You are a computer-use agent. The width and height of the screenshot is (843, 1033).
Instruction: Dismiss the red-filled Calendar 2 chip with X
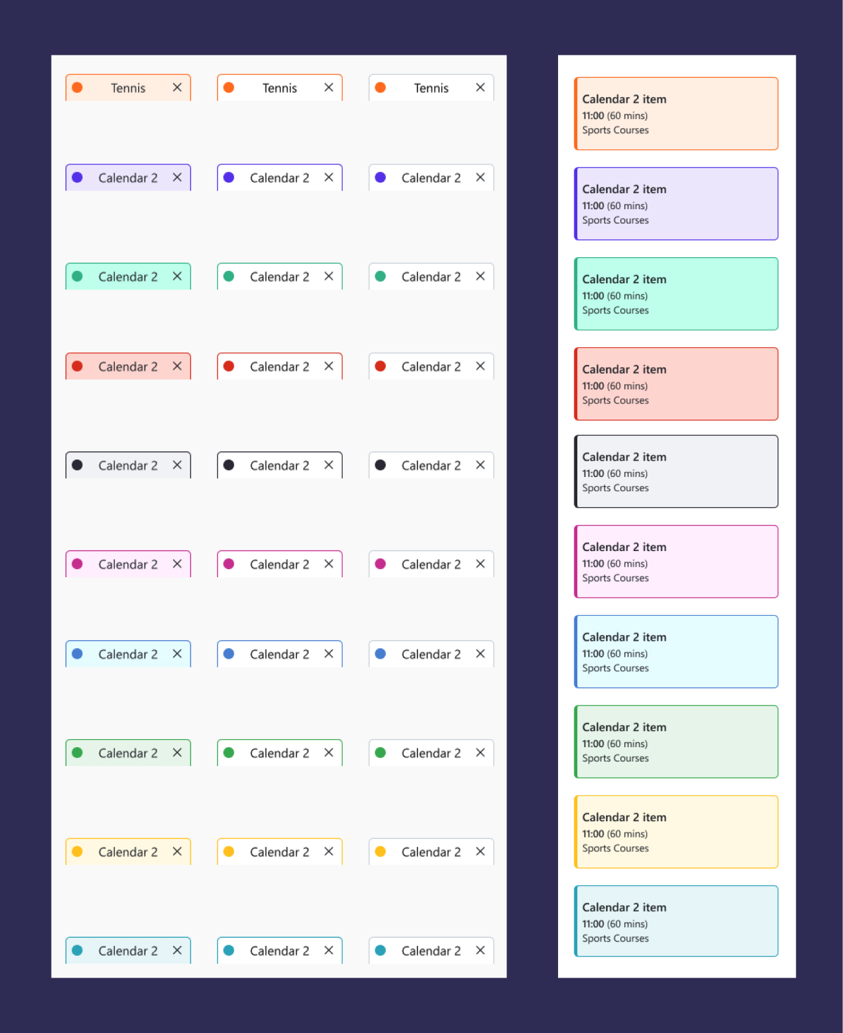click(177, 366)
